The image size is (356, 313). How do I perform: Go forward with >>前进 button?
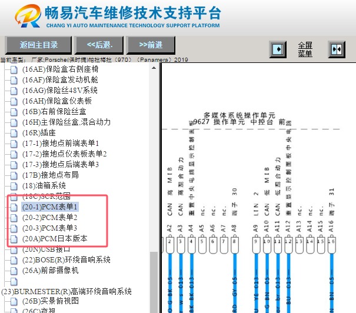tap(151, 45)
